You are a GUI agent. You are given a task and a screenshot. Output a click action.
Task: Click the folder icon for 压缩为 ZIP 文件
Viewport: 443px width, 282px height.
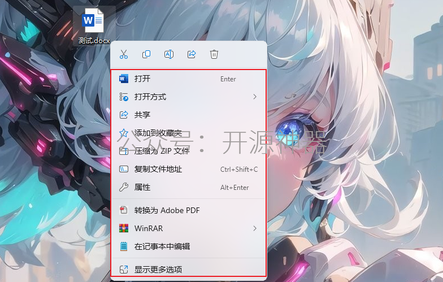pos(123,151)
